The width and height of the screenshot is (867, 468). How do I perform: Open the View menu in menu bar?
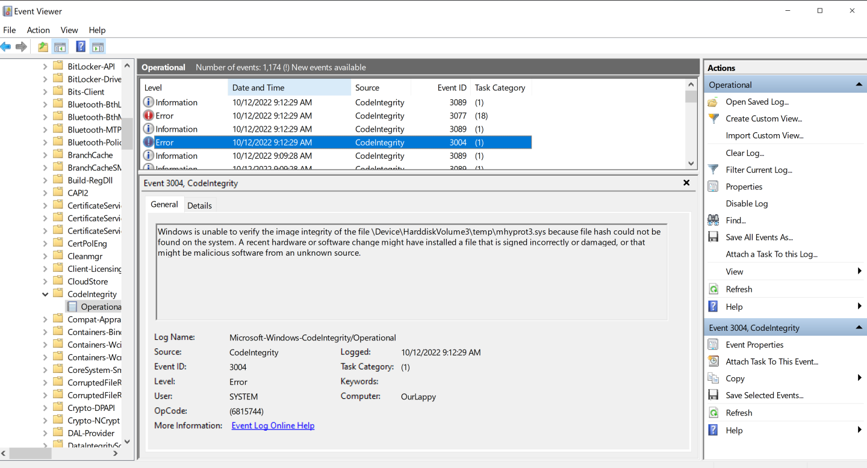[x=69, y=30]
